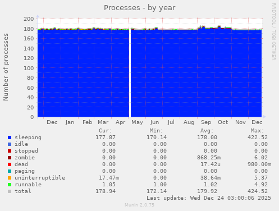This screenshot has width=279, height=211.
Task: Click the 'dead' legend label
Action: 21,164
